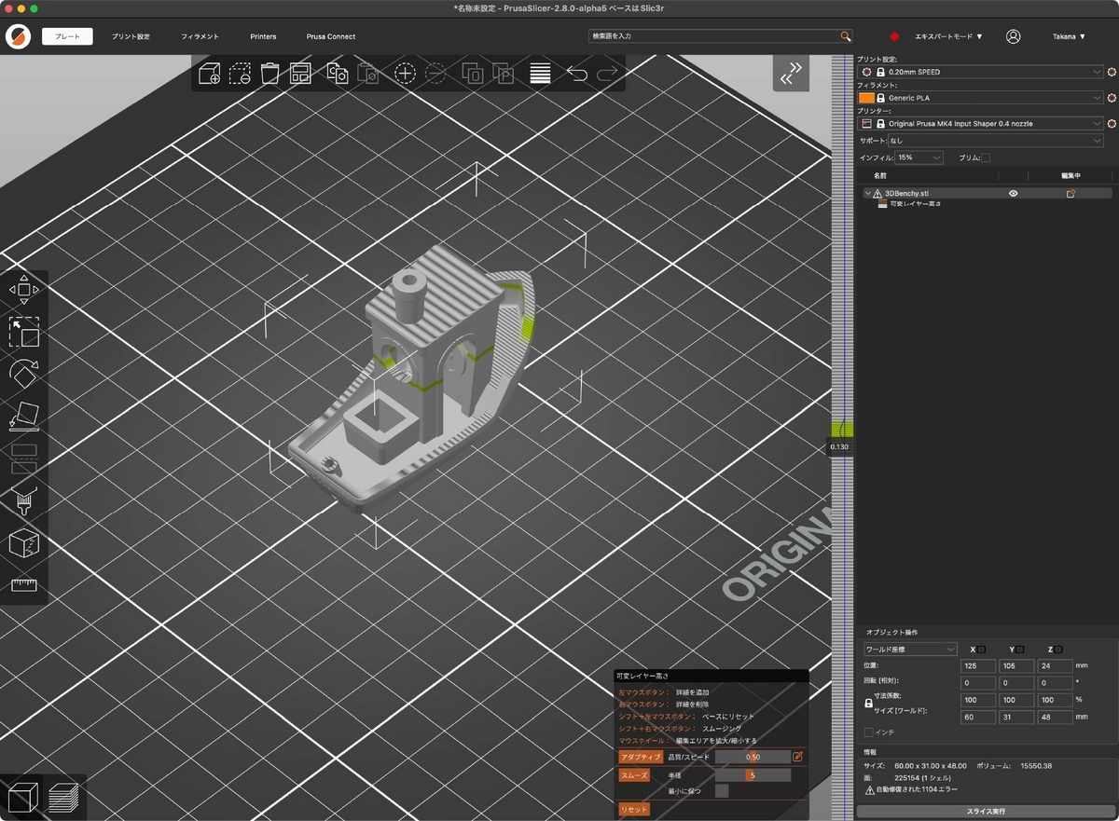
Task: Collapse the right sidebar with double chevrons
Action: (x=791, y=74)
